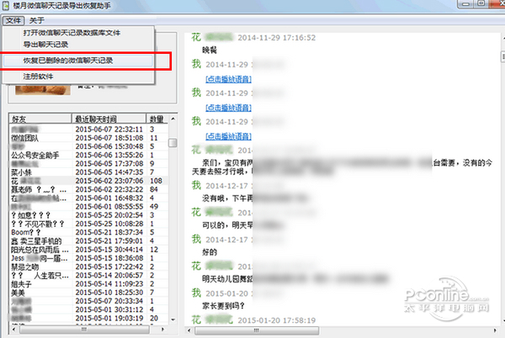The height and width of the screenshot is (338, 505).
Task: Play third voice message link 点击播放语音
Action: 228,136
